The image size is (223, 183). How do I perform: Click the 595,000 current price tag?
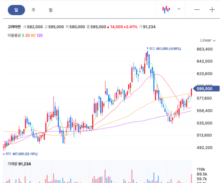tap(206, 89)
